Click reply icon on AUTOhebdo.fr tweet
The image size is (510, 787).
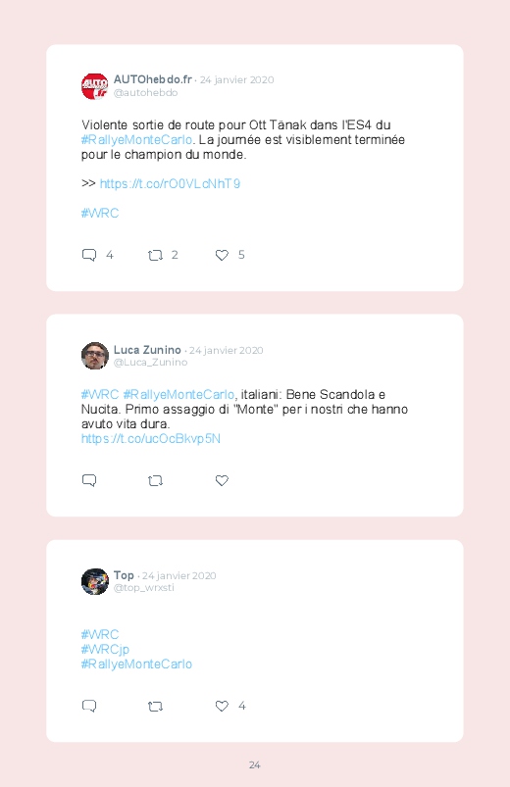point(89,255)
